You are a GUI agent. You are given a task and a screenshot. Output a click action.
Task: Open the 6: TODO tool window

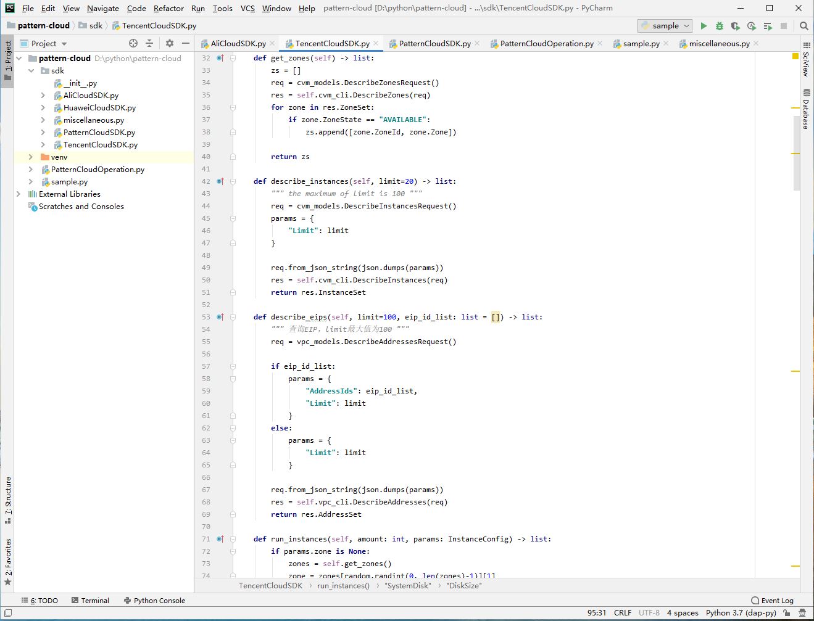pos(39,600)
